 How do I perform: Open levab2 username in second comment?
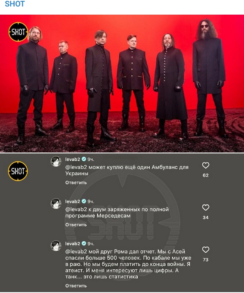click(x=73, y=202)
